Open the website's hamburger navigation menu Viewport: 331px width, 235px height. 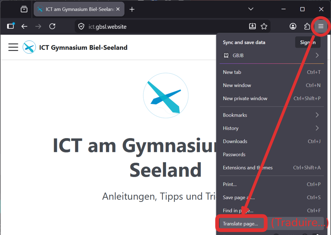point(13,47)
